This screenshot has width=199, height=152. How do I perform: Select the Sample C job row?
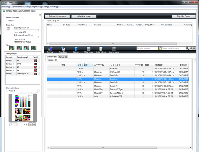118,86
